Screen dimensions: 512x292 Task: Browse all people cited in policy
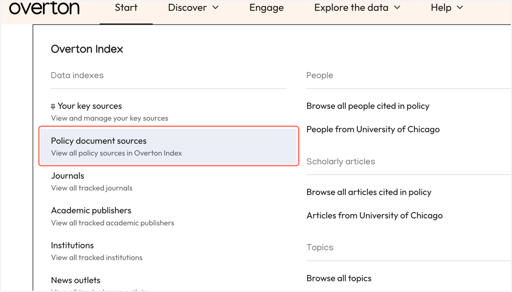[x=368, y=106]
